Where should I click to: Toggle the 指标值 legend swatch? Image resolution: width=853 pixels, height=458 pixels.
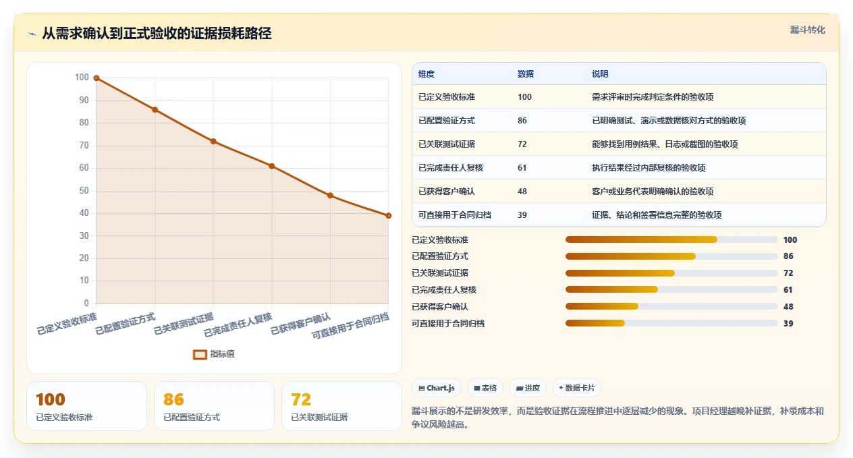200,354
